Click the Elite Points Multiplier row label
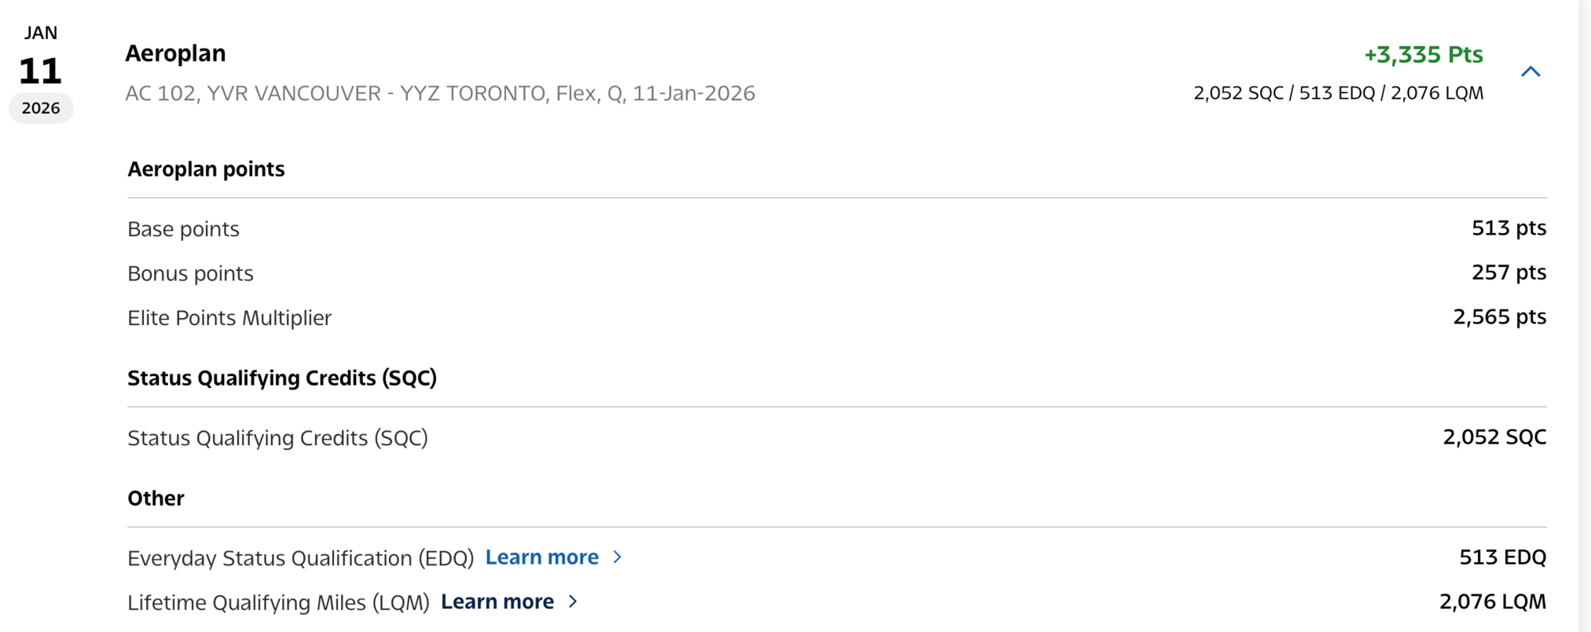The width and height of the screenshot is (1591, 632). tap(229, 318)
